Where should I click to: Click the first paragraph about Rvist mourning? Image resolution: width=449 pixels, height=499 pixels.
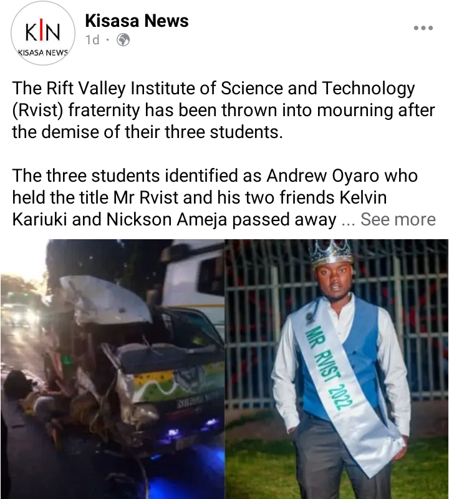click(223, 110)
